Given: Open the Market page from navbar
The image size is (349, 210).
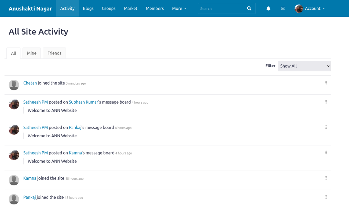Looking at the screenshot, I should coord(131,8).
